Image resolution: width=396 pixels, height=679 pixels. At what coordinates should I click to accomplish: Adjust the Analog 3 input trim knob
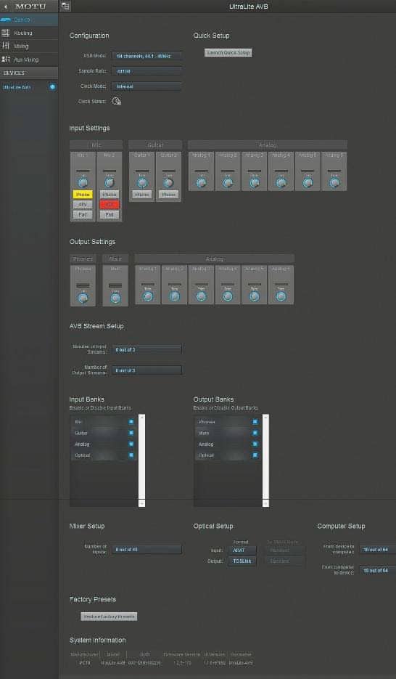point(255,183)
